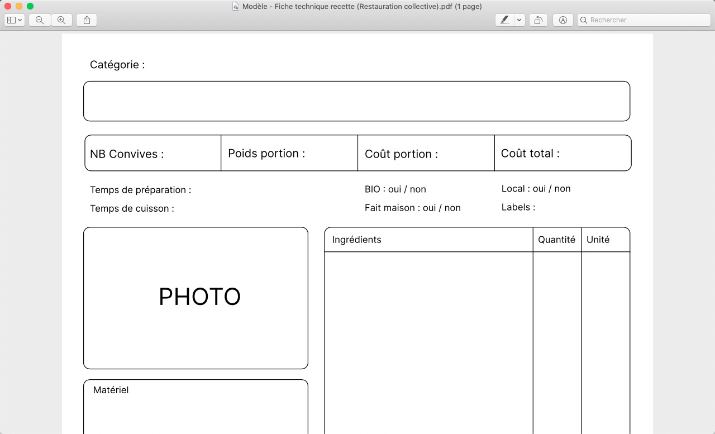The image size is (715, 434).
Task: Enter full screen with the green button
Action: 30,6
